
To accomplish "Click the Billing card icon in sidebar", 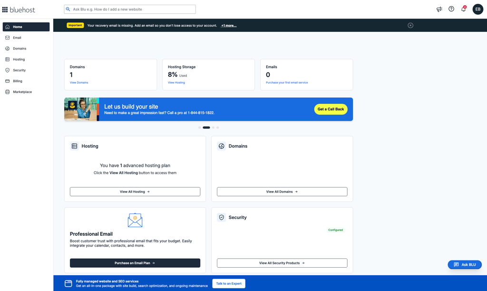I will coord(8,81).
